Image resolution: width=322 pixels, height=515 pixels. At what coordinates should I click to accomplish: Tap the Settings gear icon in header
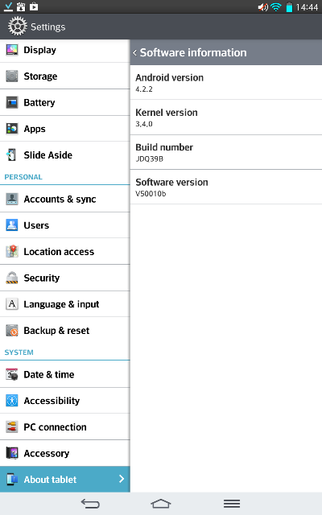click(18, 27)
